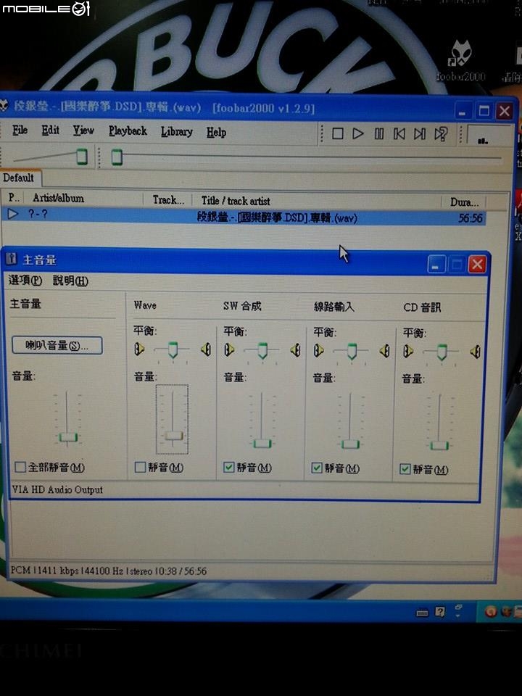The width and height of the screenshot is (522, 696).
Task: Open the Library menu
Action: point(177,132)
